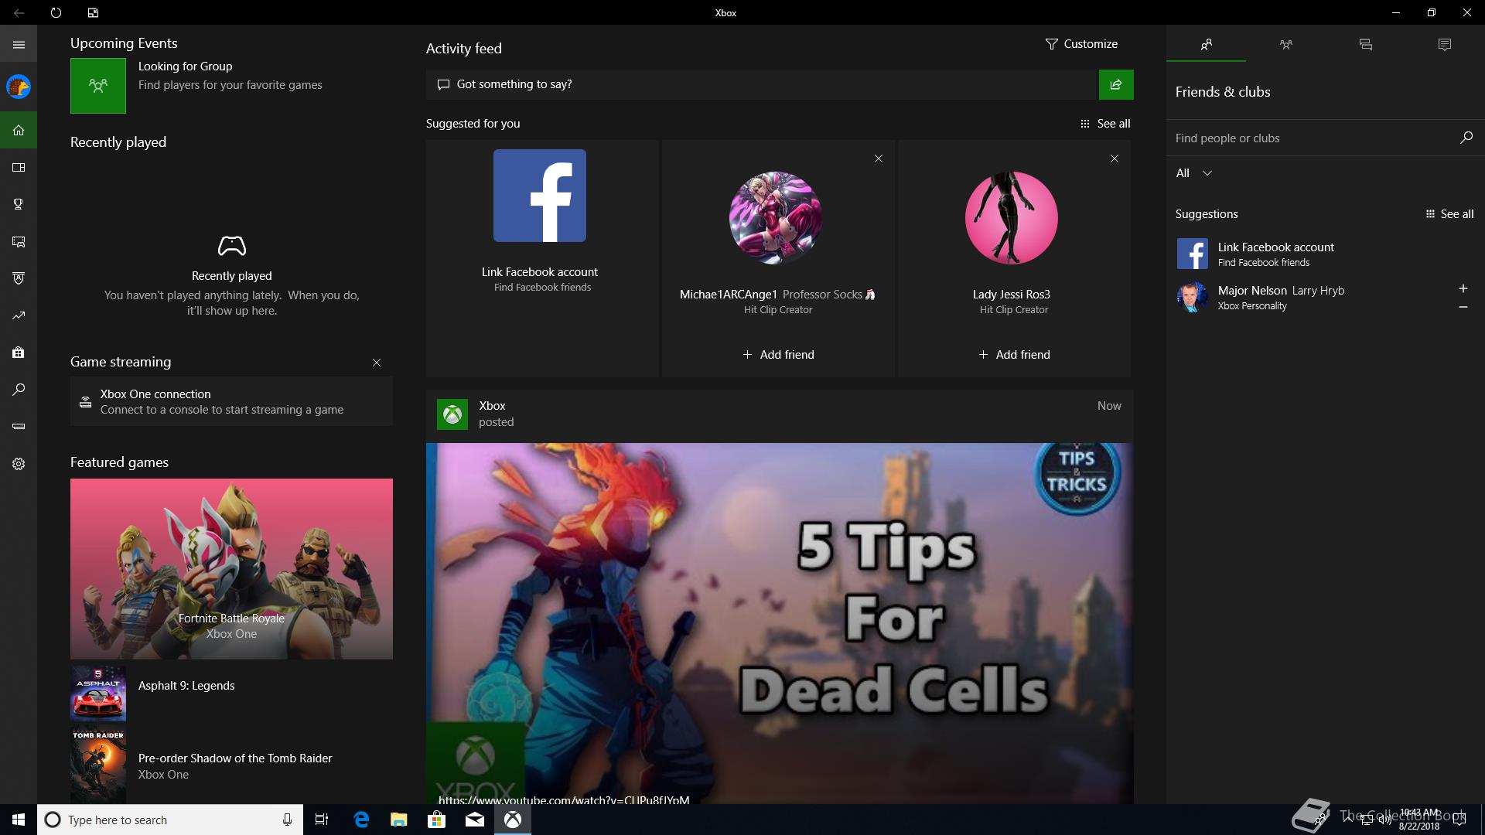
Task: Open the profile avatar in sidebar
Action: [x=19, y=87]
